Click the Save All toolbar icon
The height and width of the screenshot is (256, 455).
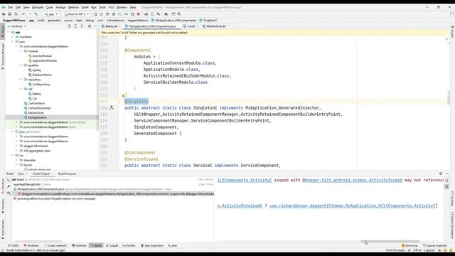point(9,14)
